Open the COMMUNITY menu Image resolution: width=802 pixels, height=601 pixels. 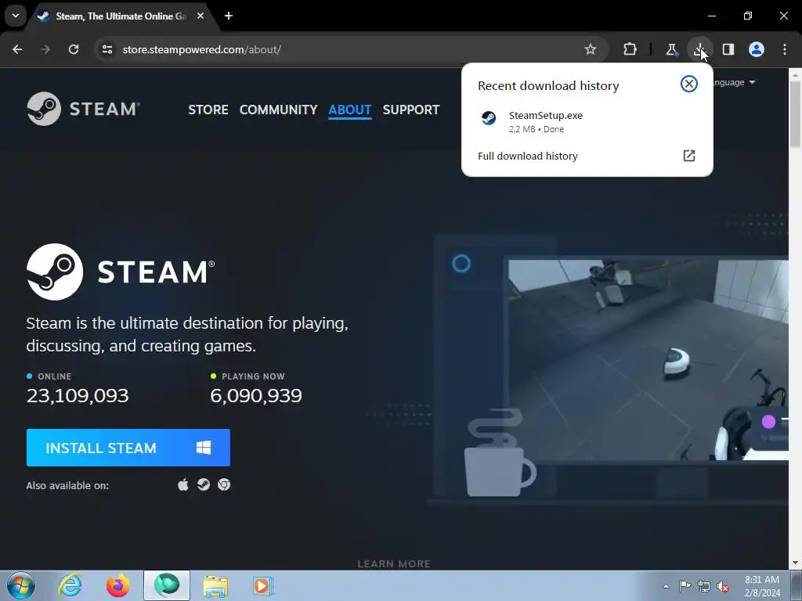(x=278, y=110)
